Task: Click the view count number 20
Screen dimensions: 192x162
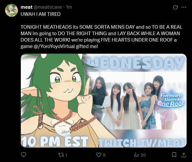Action: [143, 155]
